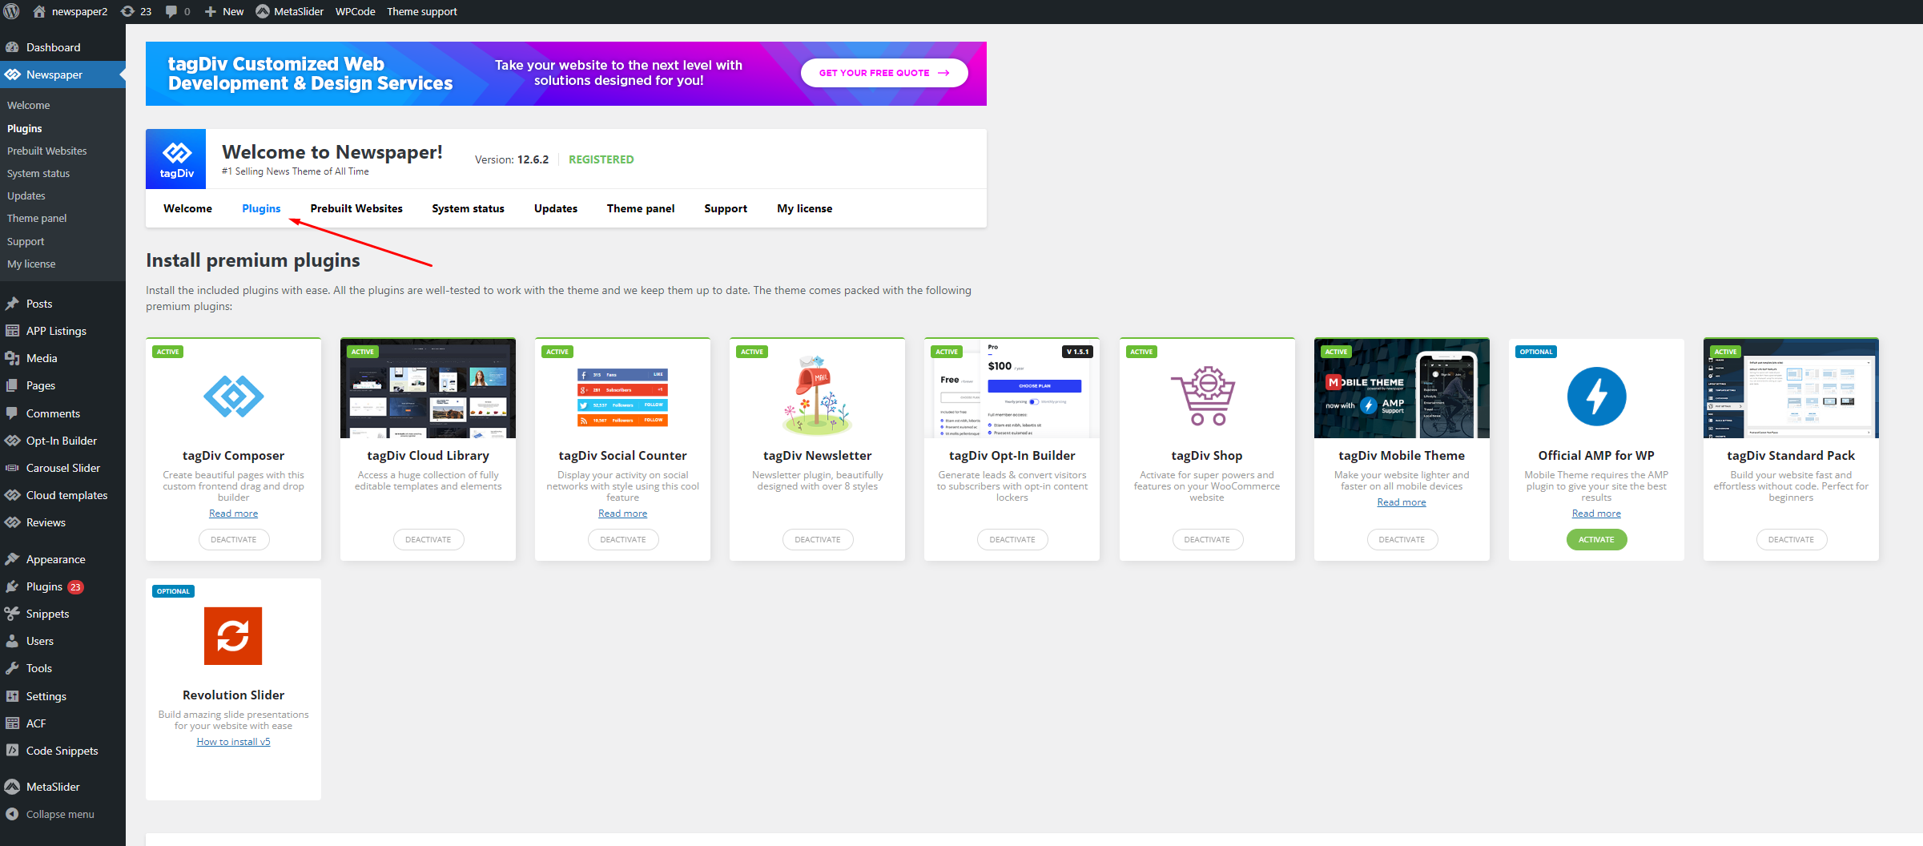Deactivate the tagDiv Composer plugin
Image resolution: width=1923 pixels, height=846 pixels.
[233, 539]
